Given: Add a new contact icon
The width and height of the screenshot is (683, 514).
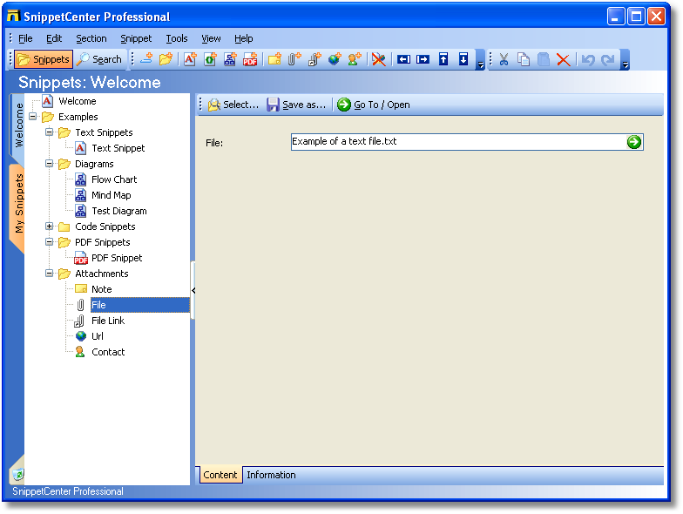Looking at the screenshot, I should point(354,59).
